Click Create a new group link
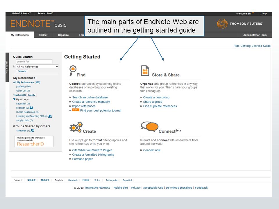The height and width of the screenshot is (209, 279). coord(156,98)
